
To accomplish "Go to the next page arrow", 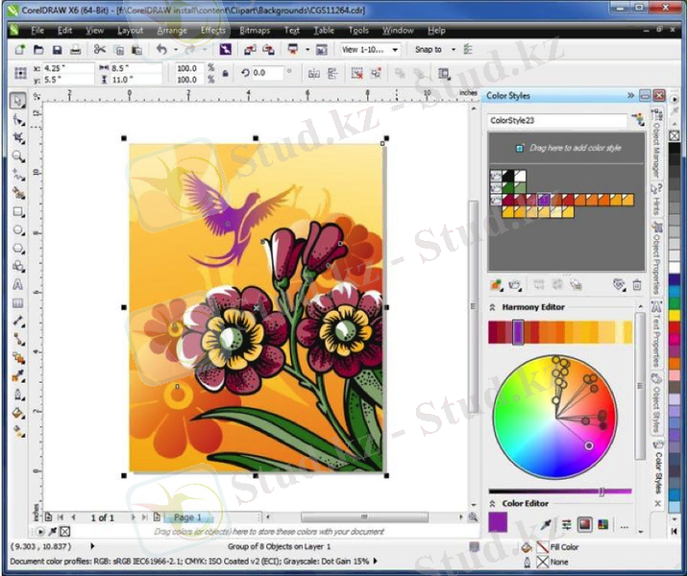I will (x=133, y=517).
